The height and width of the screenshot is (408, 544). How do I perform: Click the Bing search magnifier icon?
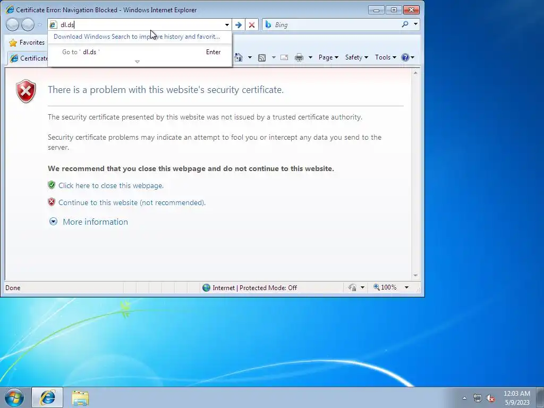pos(405,24)
